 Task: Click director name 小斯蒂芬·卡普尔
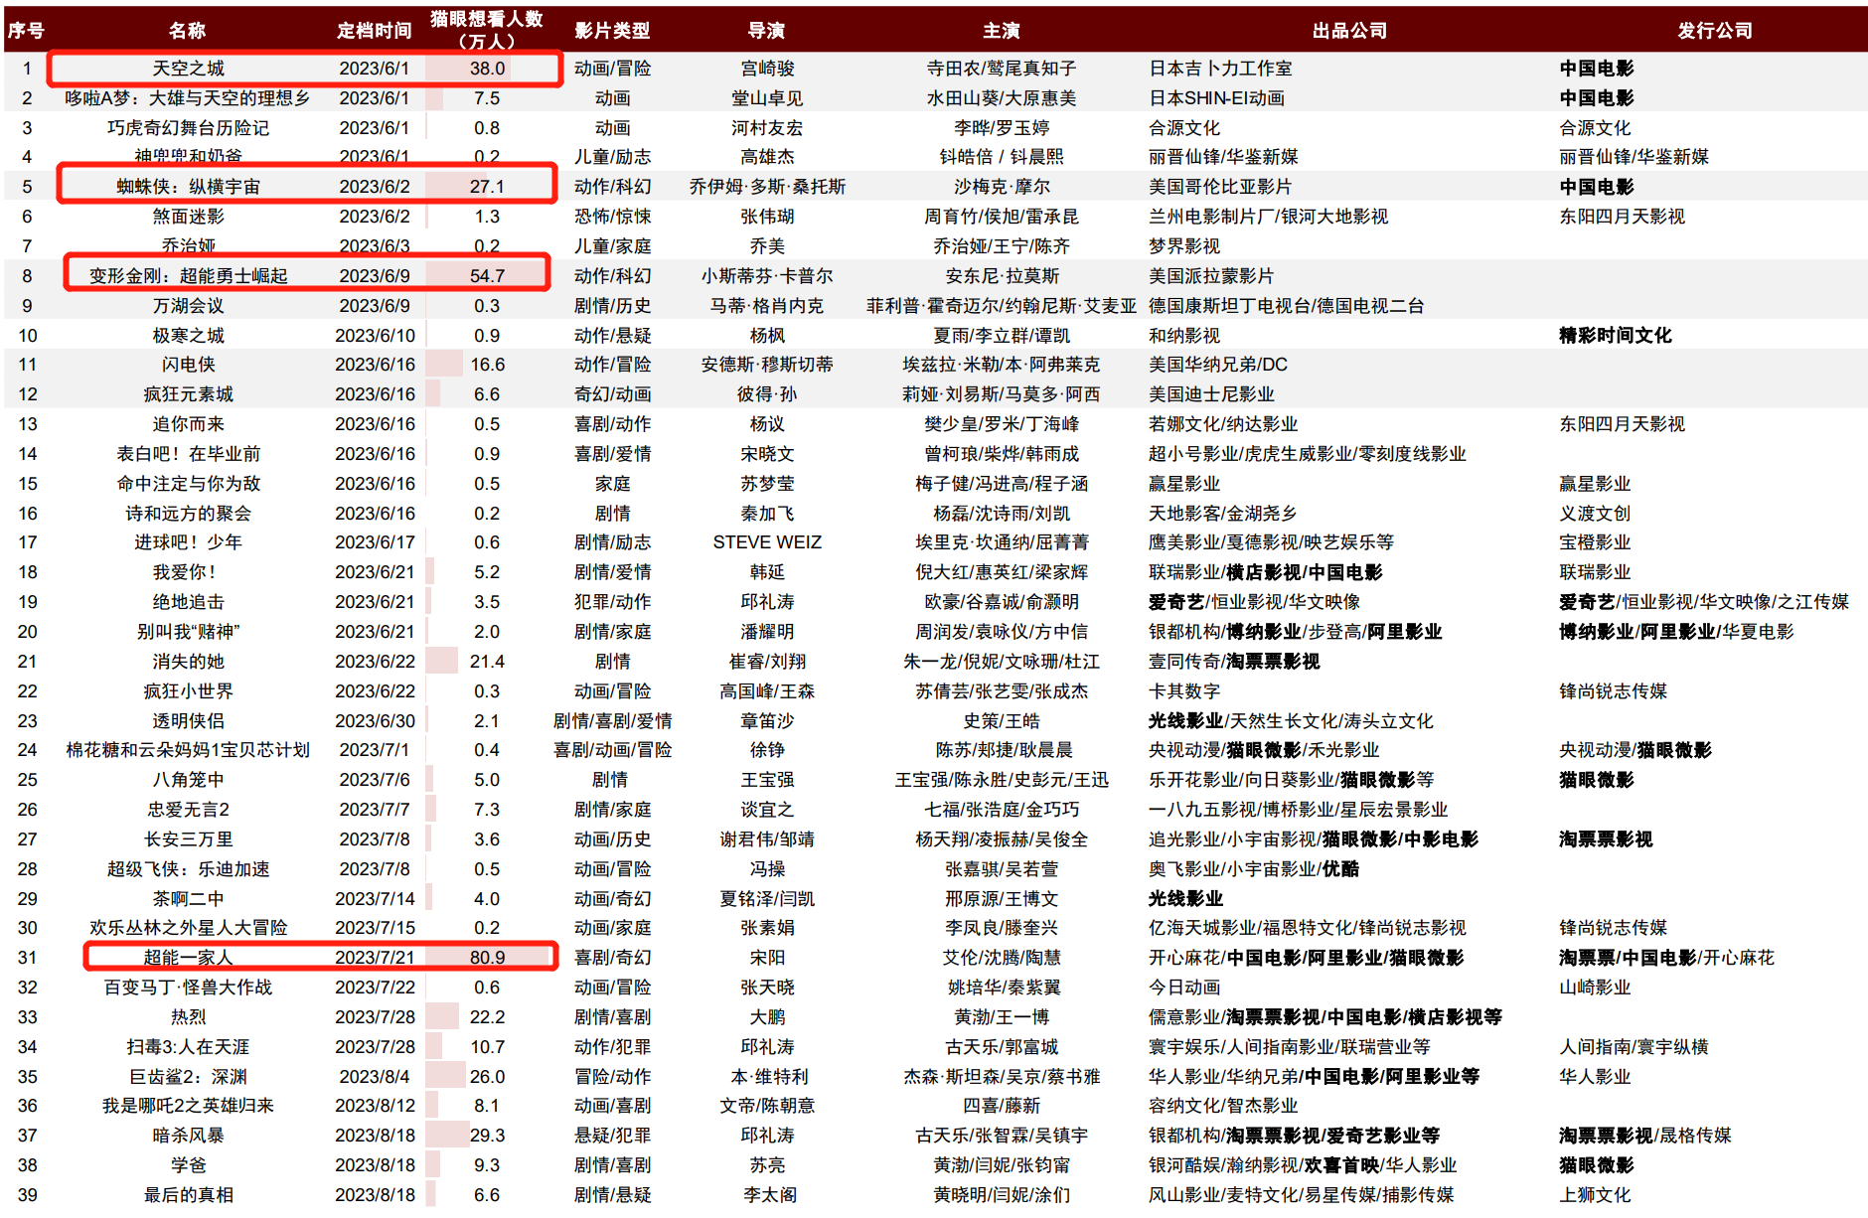pyautogui.click(x=767, y=276)
